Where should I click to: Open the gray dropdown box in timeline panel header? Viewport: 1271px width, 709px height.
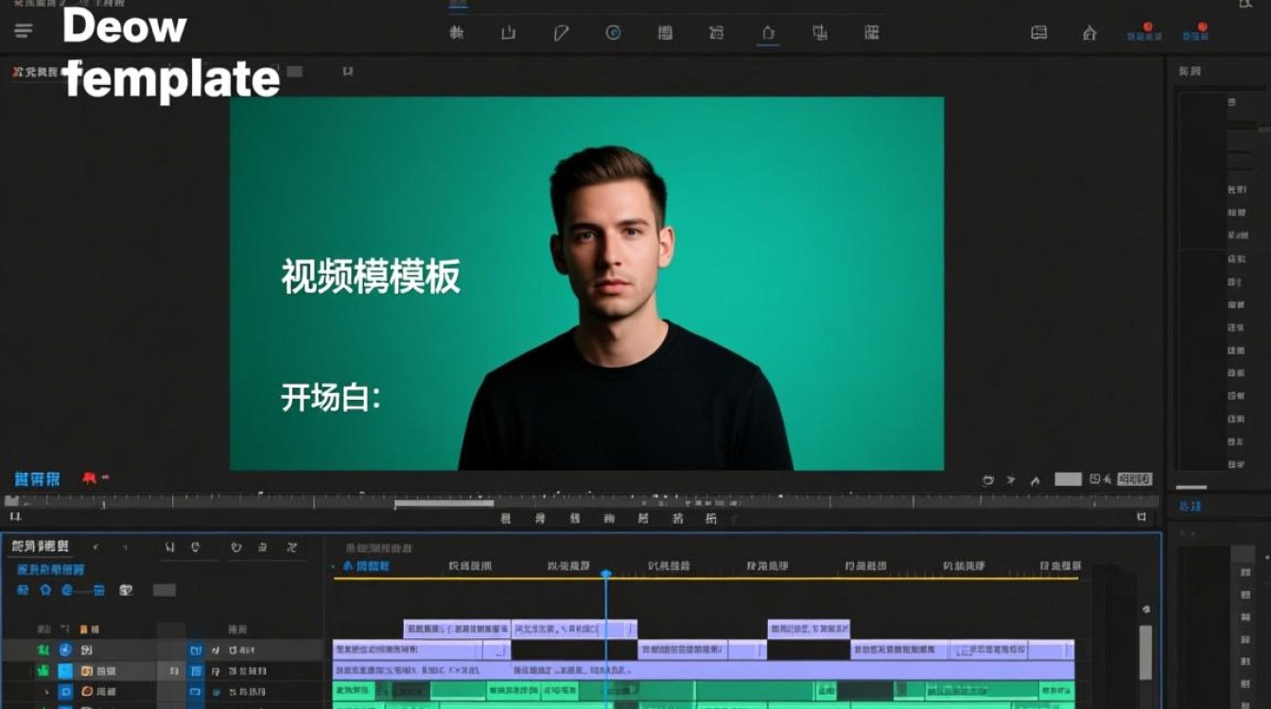click(165, 590)
